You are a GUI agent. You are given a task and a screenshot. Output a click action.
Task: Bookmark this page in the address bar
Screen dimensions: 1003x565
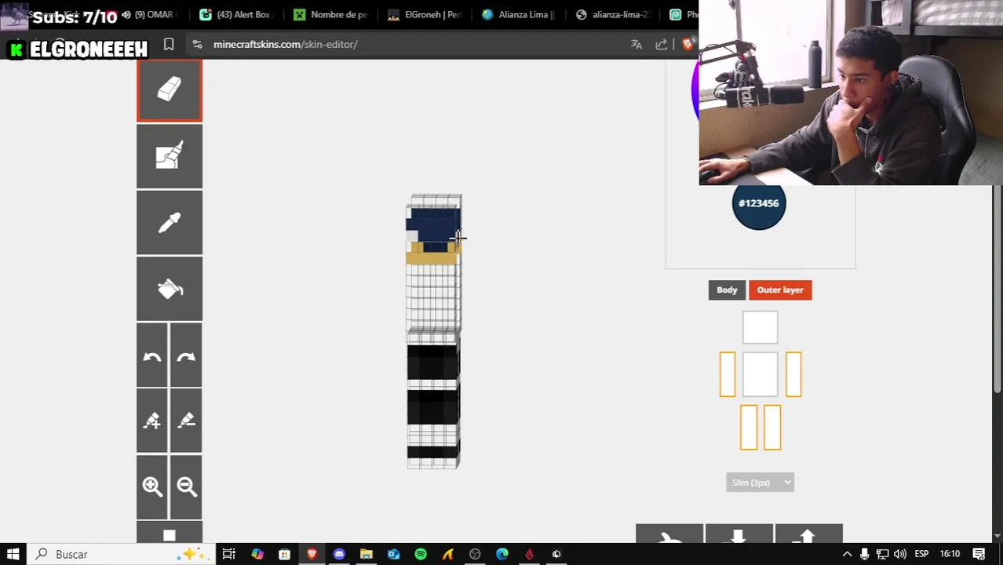(169, 45)
